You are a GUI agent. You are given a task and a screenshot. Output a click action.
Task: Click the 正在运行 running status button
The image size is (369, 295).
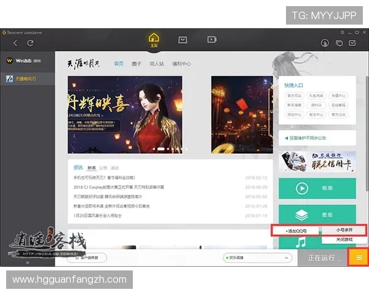pyautogui.click(x=323, y=258)
